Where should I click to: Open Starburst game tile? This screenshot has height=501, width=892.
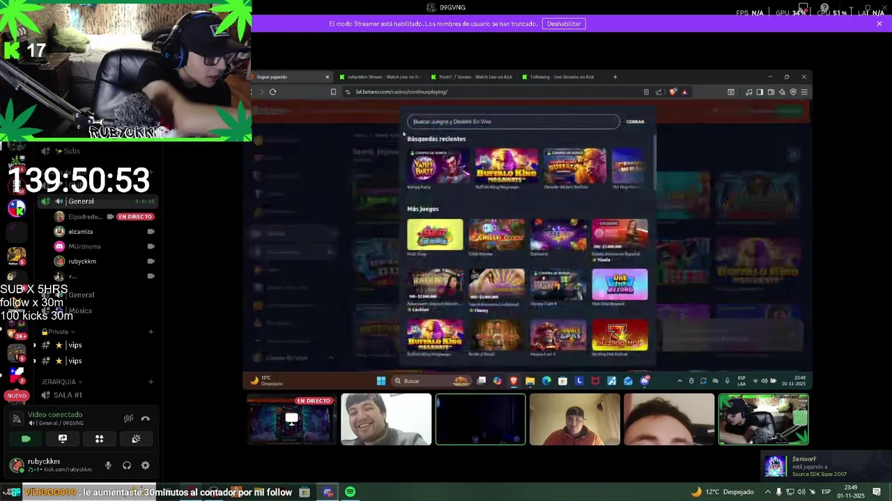(558, 234)
